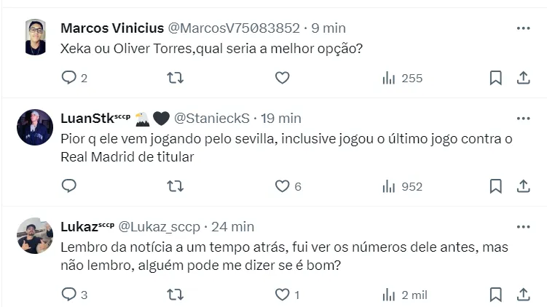Bookmark Marcos Vinicius's tweet
The height and width of the screenshot is (307, 547).
495,78
